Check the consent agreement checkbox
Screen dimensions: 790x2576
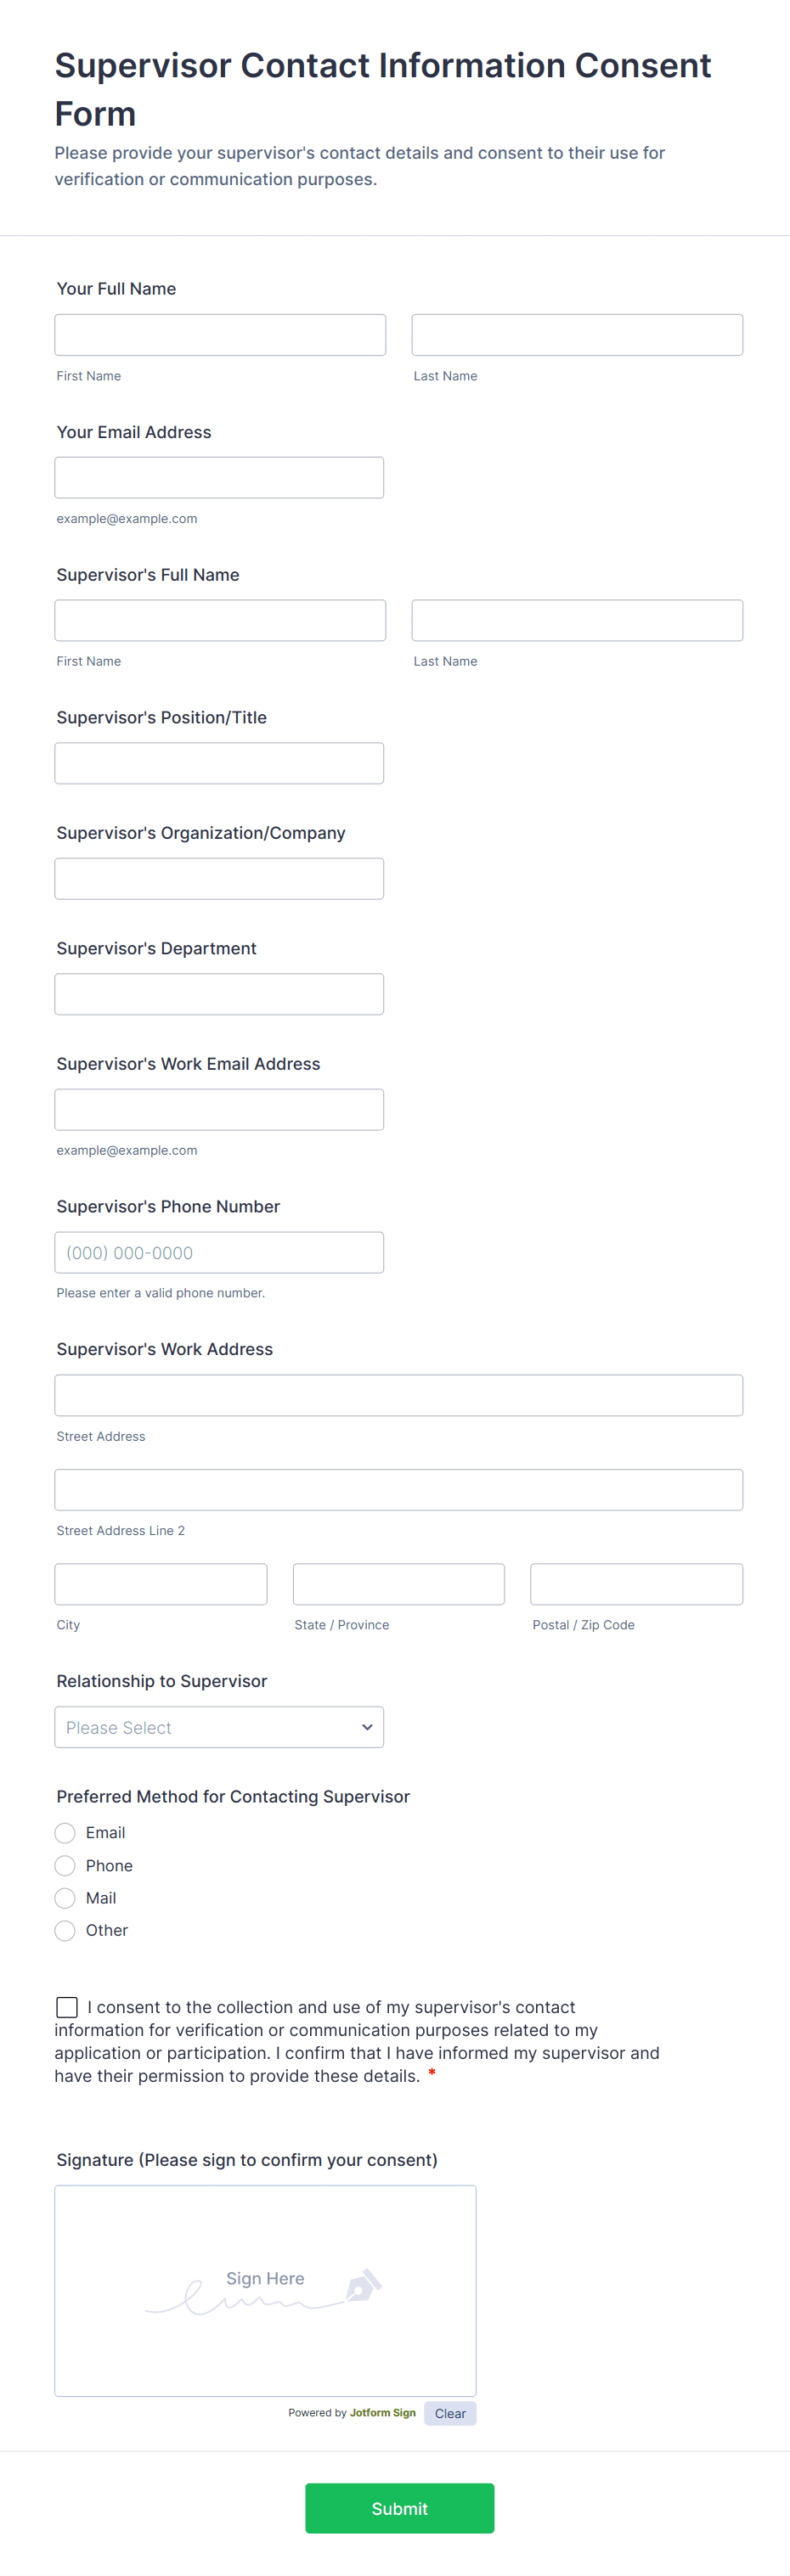coord(67,2007)
